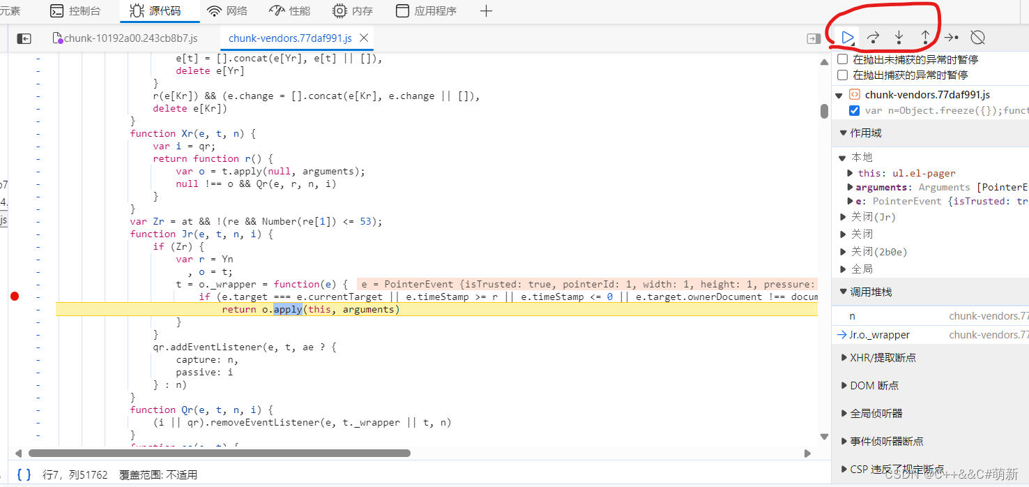The height and width of the screenshot is (487, 1029).
Task: Toggle the file navigator sidebar icon
Action: point(24,38)
